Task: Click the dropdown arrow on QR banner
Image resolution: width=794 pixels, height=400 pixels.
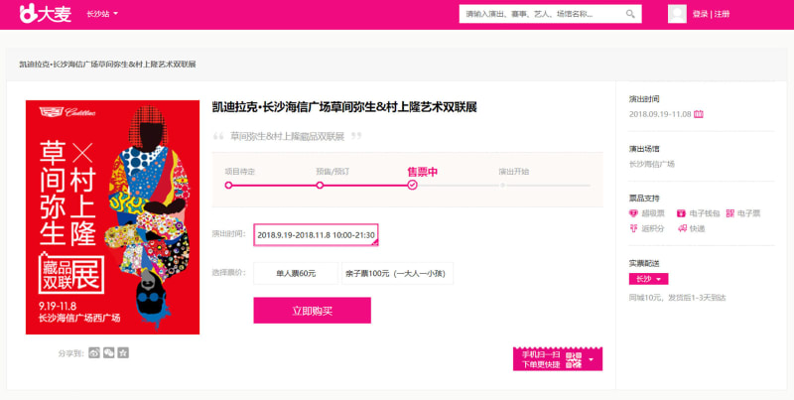Action: coord(591,360)
